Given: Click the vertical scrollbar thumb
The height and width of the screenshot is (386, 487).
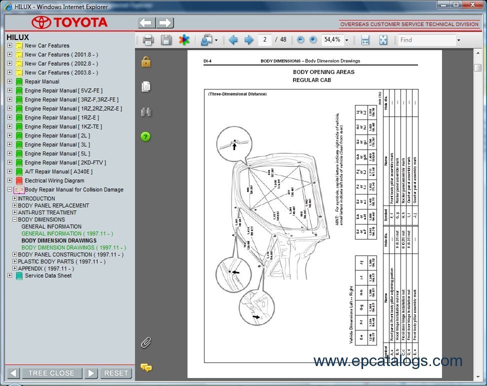Looking at the screenshot, I should tap(477, 67).
